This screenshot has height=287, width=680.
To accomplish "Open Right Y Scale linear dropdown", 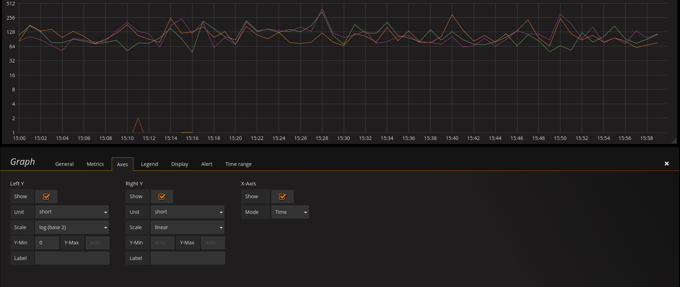I will point(187,227).
